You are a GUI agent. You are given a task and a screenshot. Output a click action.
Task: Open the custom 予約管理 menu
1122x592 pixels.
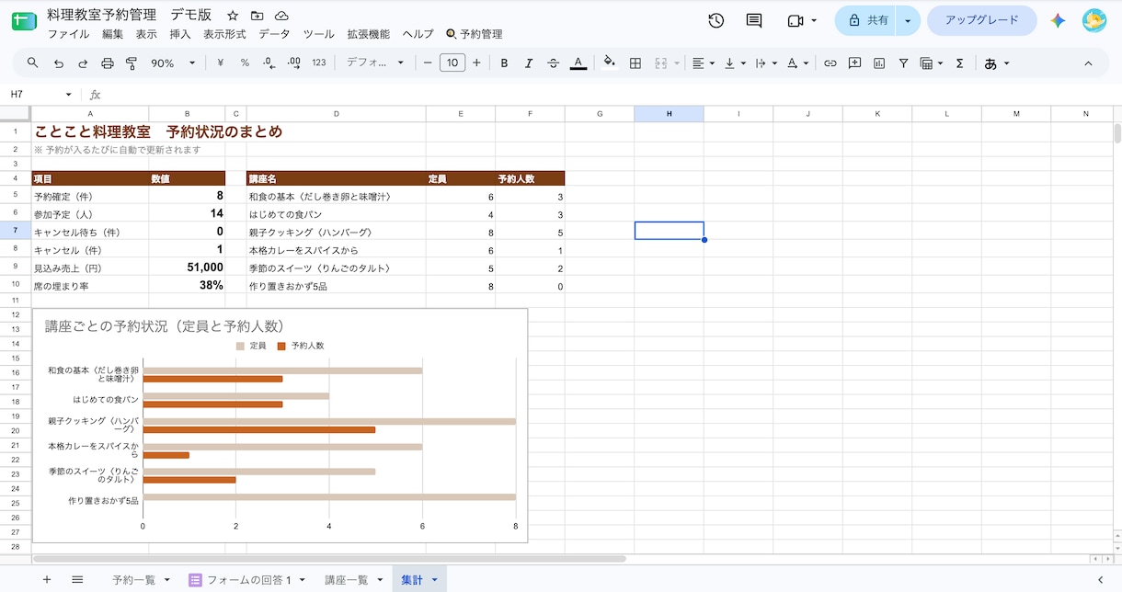tap(475, 34)
